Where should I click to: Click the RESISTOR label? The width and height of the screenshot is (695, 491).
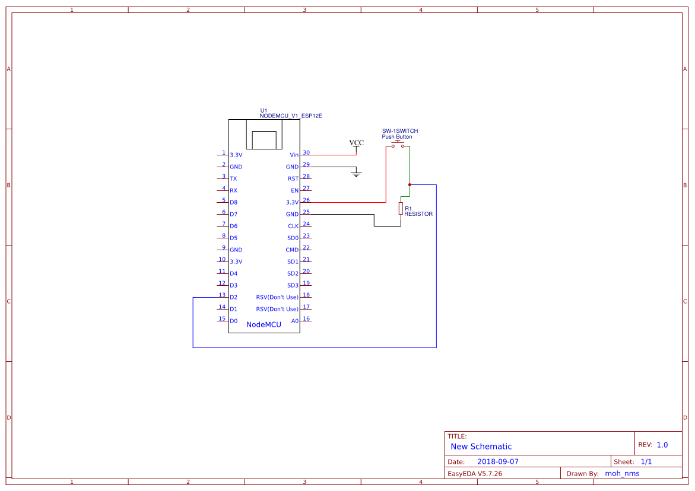(x=418, y=214)
